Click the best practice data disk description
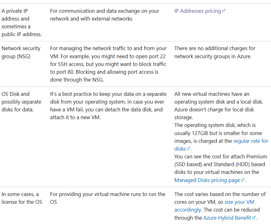271x224 pixels. coord(108,105)
